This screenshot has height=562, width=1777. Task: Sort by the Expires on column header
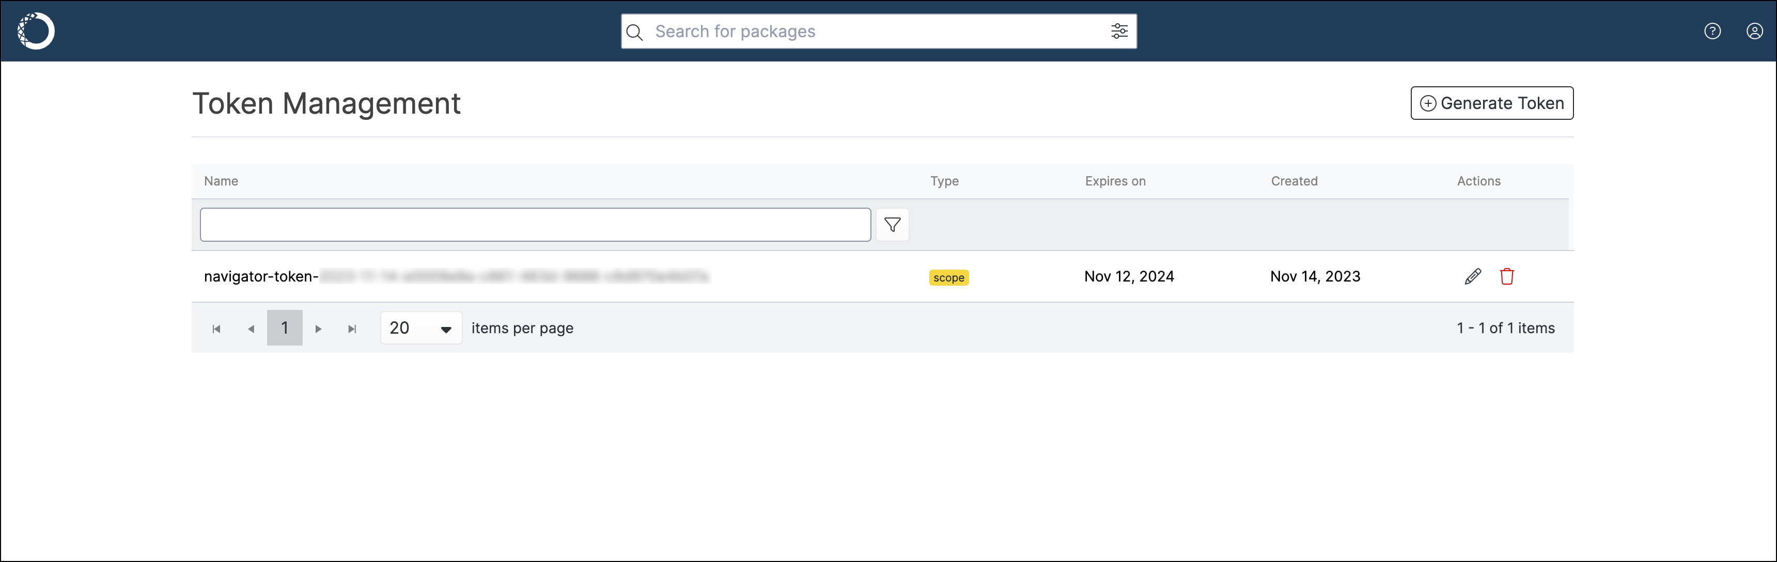[x=1115, y=181]
